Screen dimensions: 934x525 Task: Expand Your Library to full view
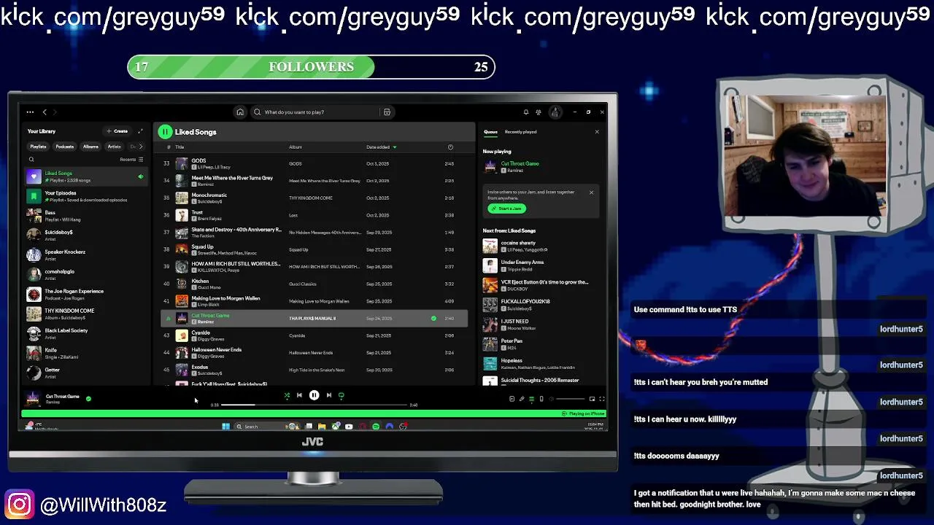point(140,131)
